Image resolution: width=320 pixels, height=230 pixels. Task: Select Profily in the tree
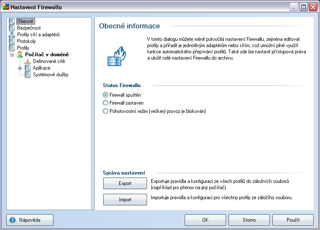click(23, 48)
